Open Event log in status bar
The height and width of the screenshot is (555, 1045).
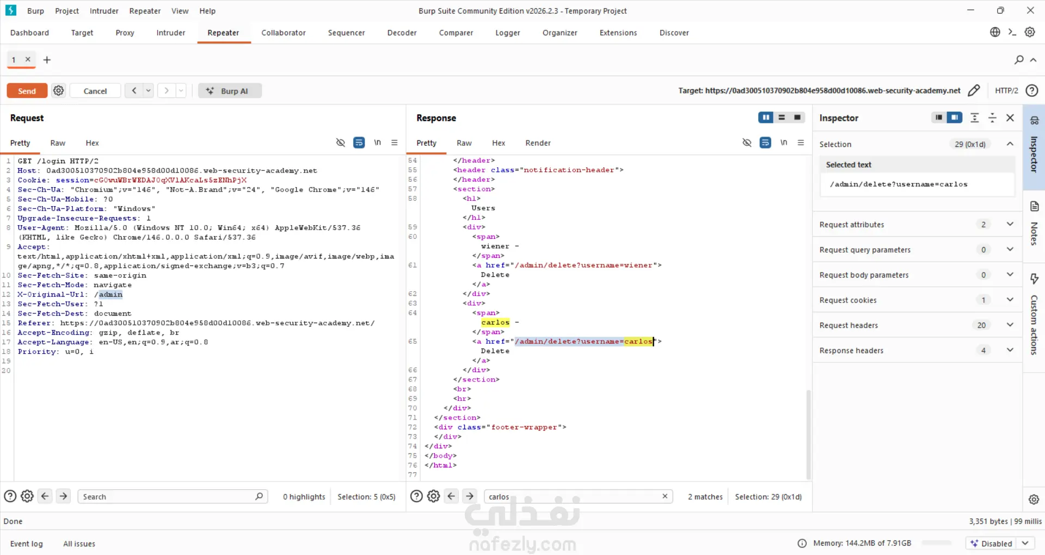coord(26,544)
